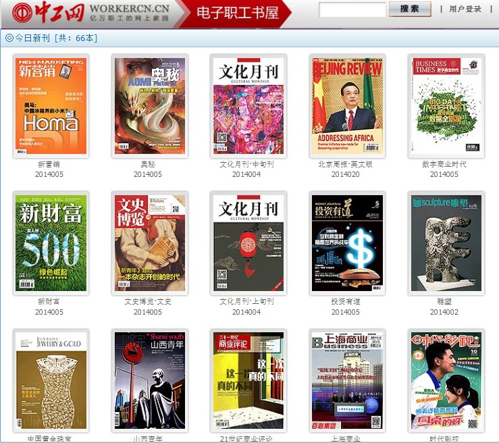Open the 新财富 500 magazine cover

51,243
